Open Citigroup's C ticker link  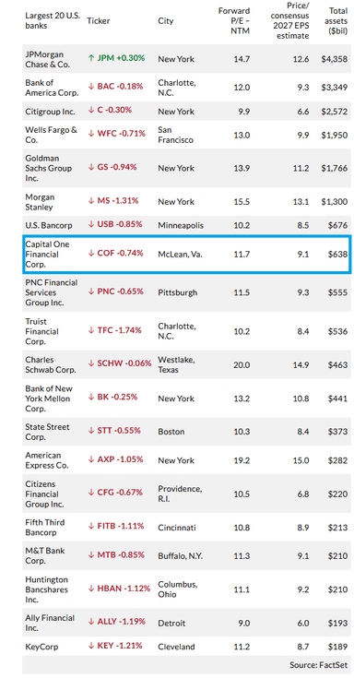point(110,111)
